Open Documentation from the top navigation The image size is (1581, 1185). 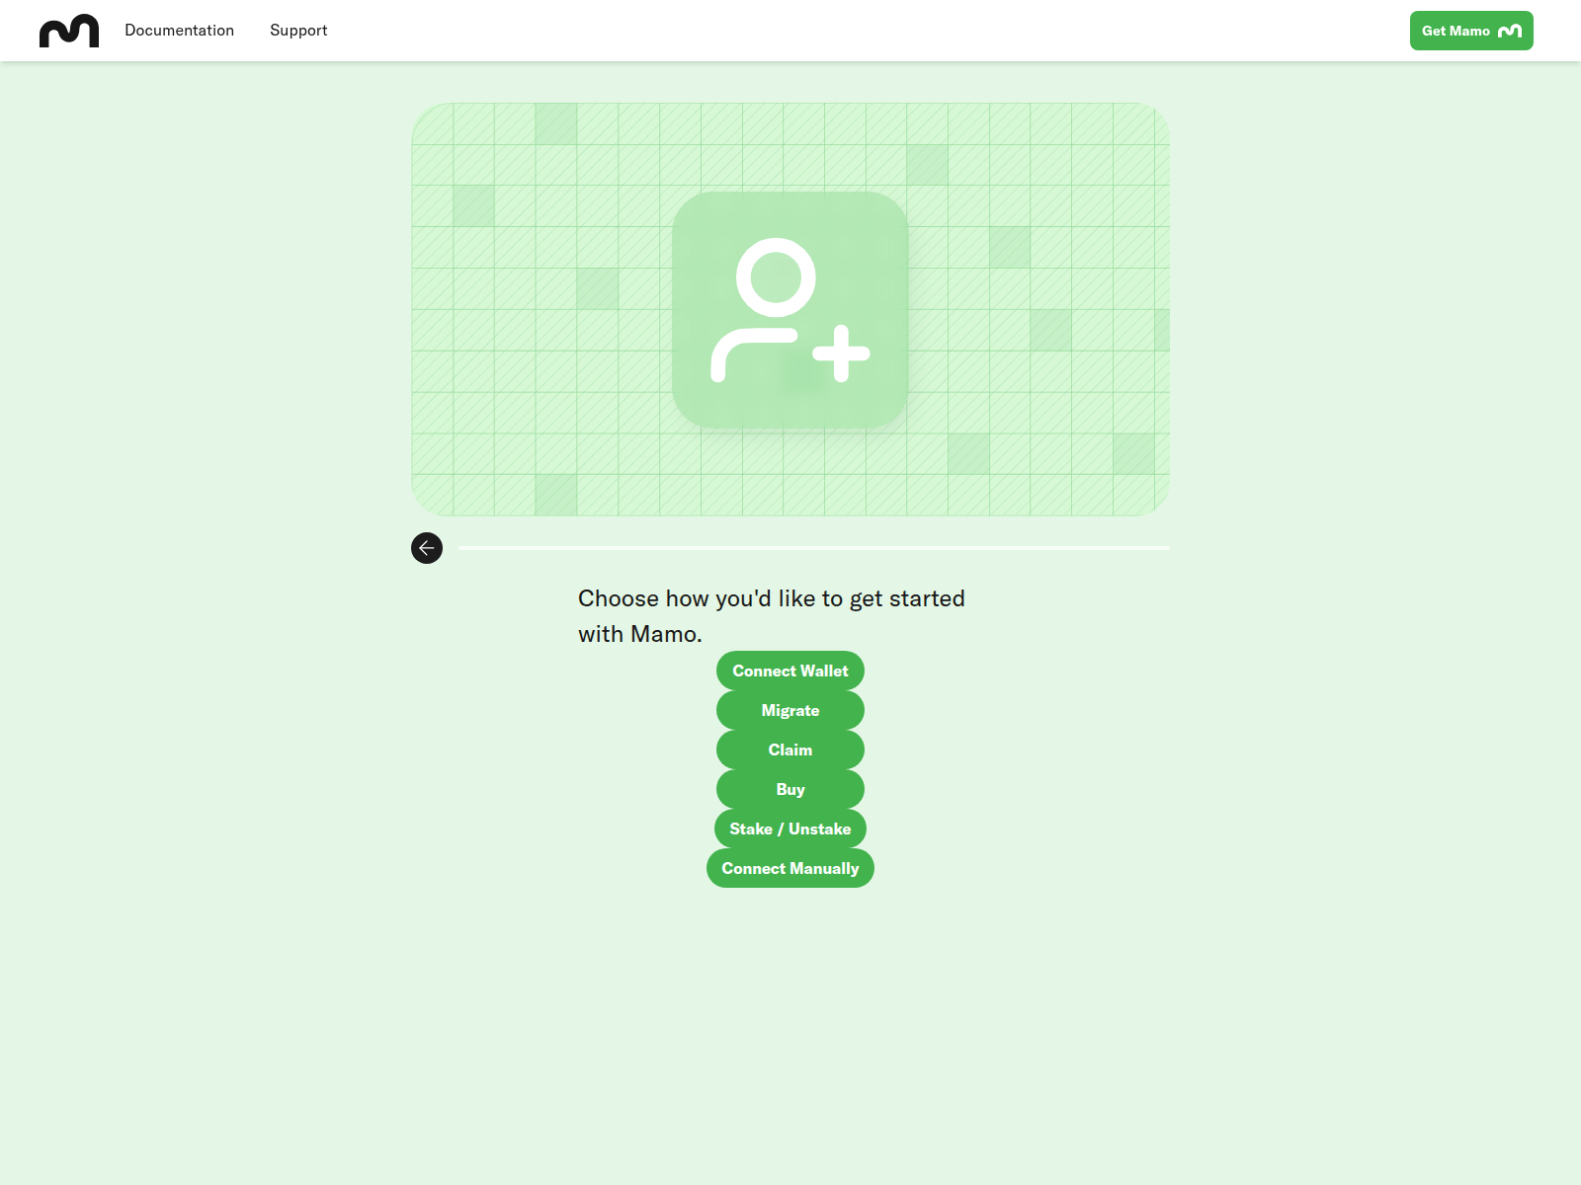179,30
